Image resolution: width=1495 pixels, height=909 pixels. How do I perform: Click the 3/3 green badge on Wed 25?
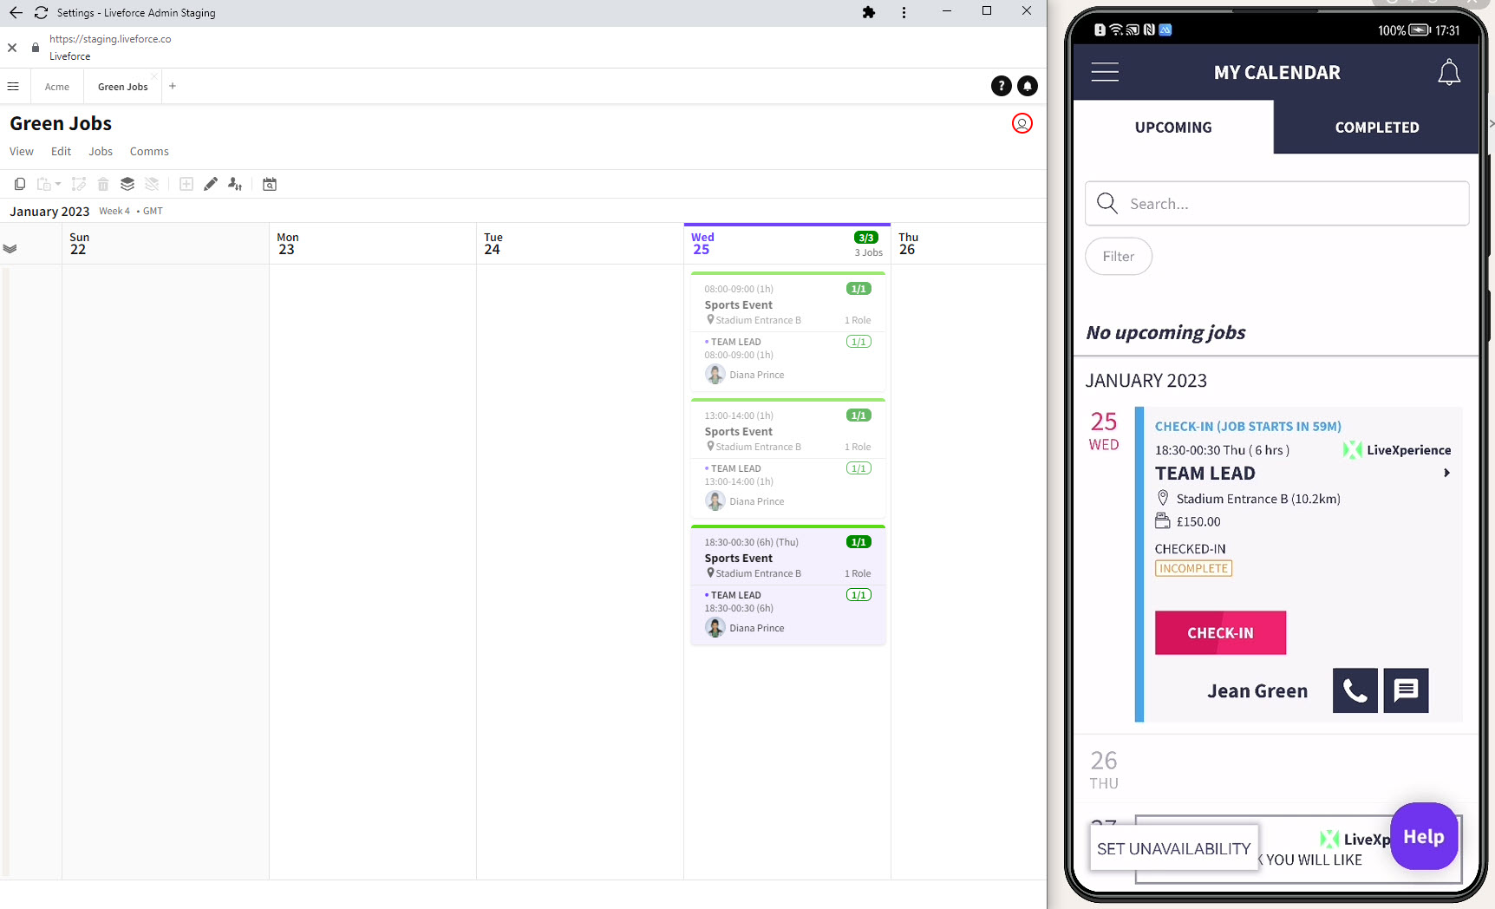point(865,238)
